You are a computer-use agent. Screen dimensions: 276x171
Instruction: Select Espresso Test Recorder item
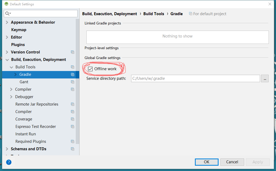[36, 127]
